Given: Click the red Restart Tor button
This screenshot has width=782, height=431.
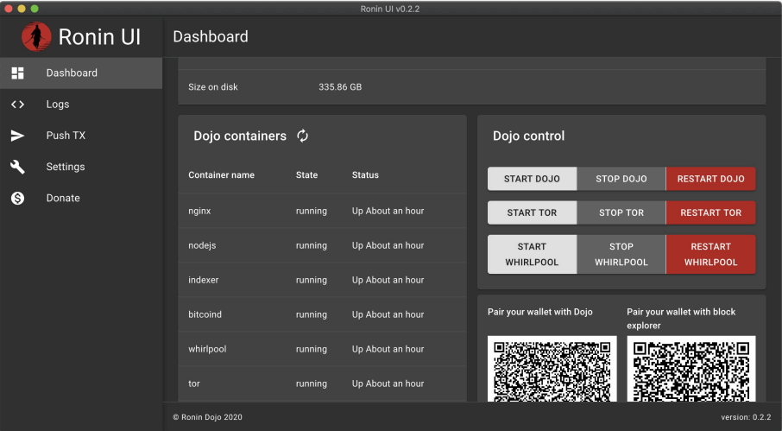Looking at the screenshot, I should coord(710,212).
